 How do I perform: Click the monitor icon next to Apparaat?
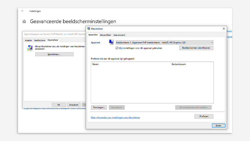[111, 42]
